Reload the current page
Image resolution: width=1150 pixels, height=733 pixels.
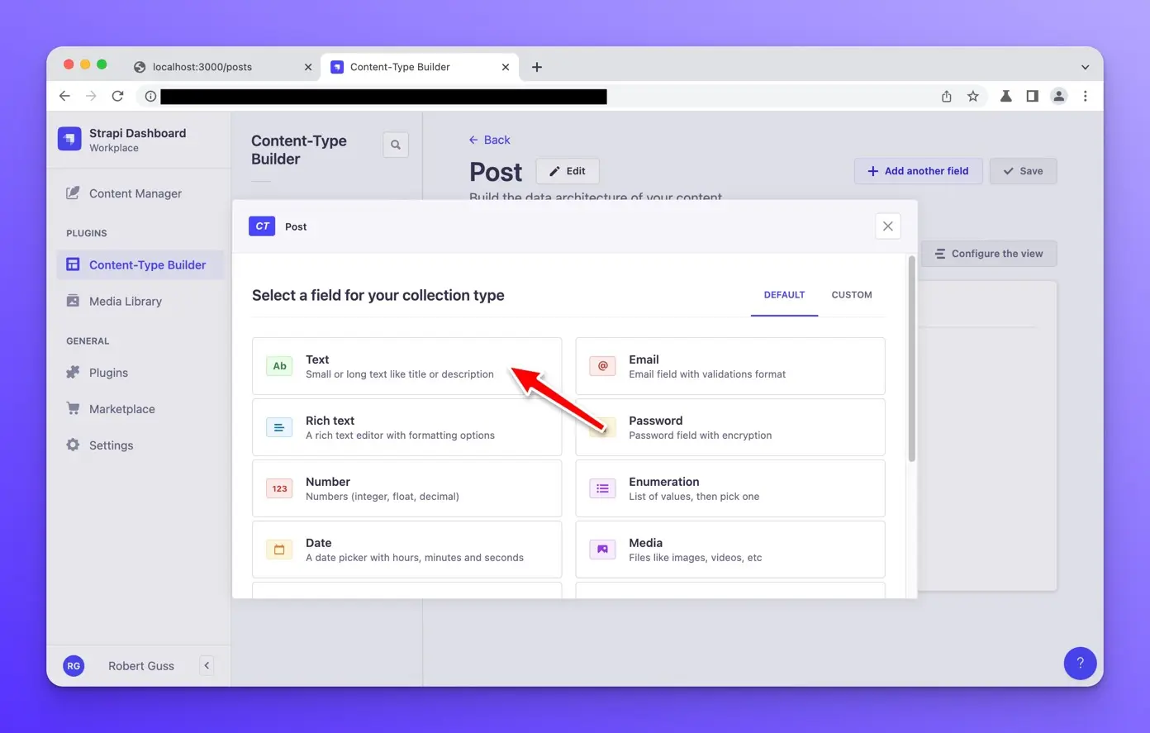(x=117, y=96)
